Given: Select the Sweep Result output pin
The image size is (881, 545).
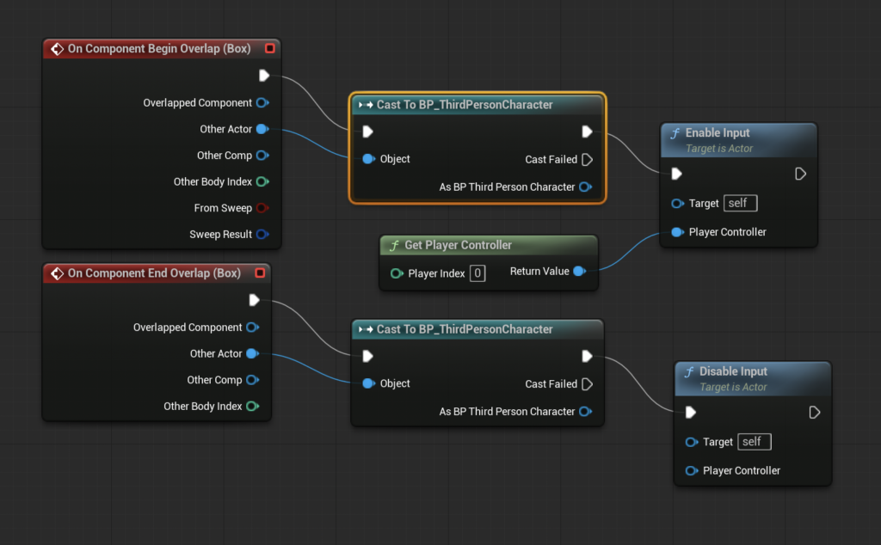Looking at the screenshot, I should (262, 235).
